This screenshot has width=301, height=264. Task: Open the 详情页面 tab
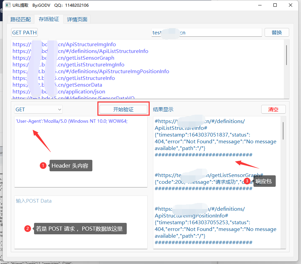[77, 19]
